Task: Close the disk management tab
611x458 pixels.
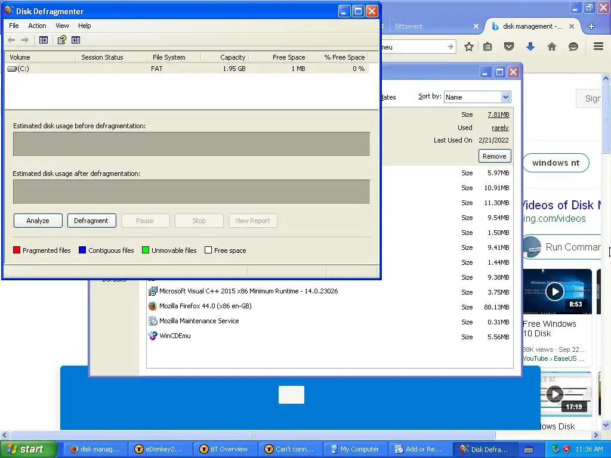Action: [x=571, y=26]
